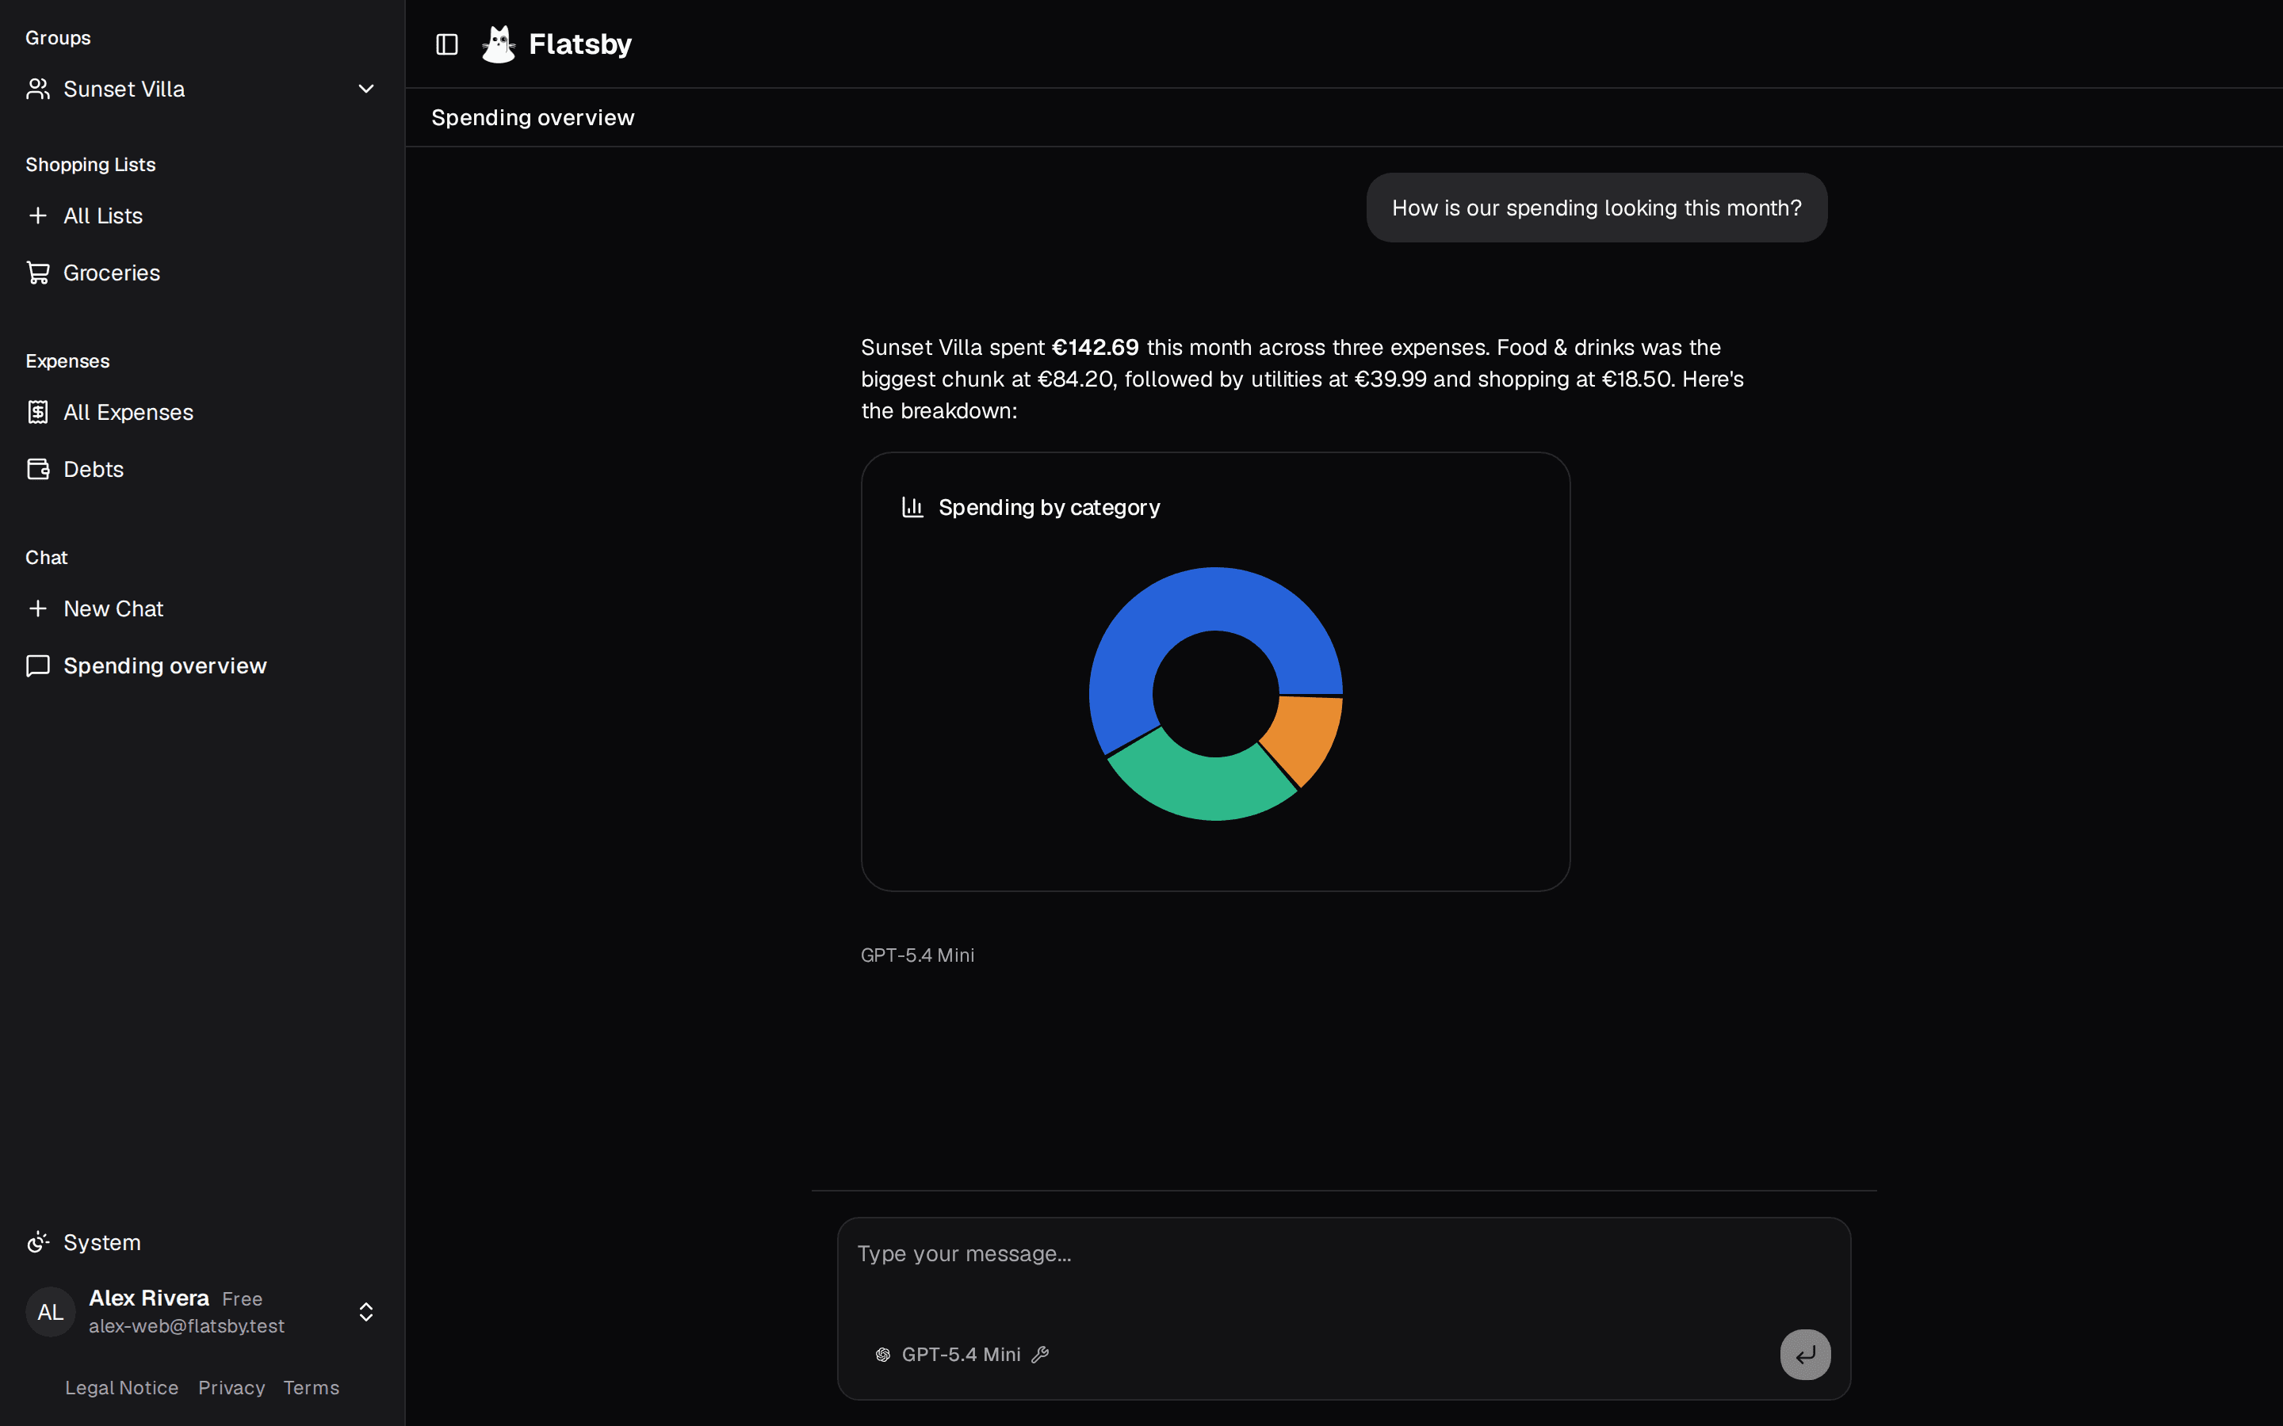Click the All Expenses receipt icon
Image resolution: width=2283 pixels, height=1426 pixels.
point(38,412)
